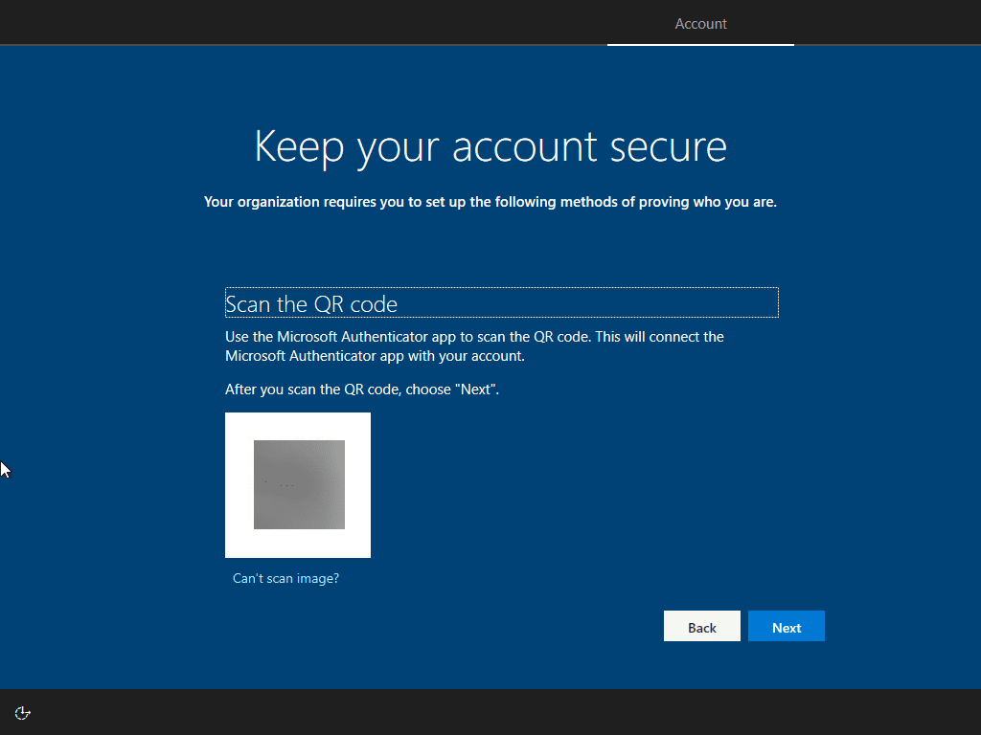
Task: Open the "Can't scan image?" link
Action: 285,579
